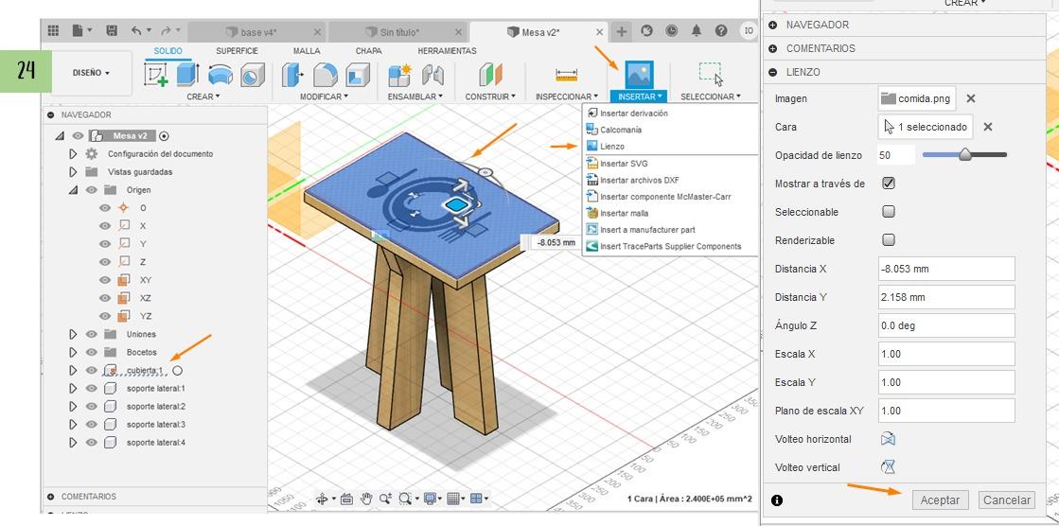Open the MODIFICAR dropdown menu
The height and width of the screenshot is (526, 1059).
coord(325,96)
